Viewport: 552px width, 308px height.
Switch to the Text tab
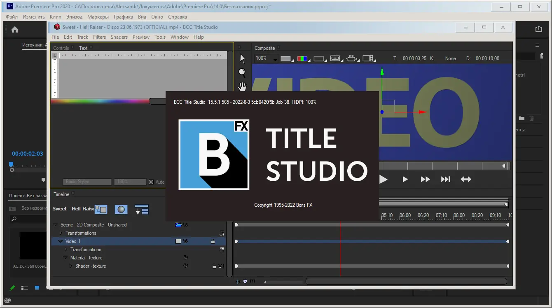pyautogui.click(x=83, y=48)
